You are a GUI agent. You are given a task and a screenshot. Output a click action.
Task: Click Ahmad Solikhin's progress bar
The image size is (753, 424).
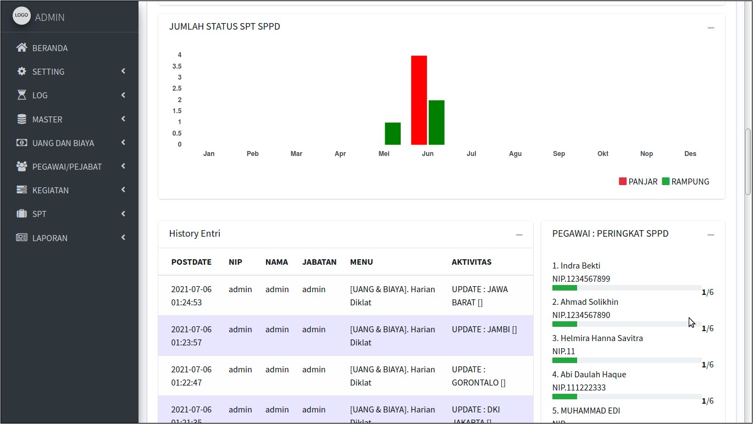[627, 324]
